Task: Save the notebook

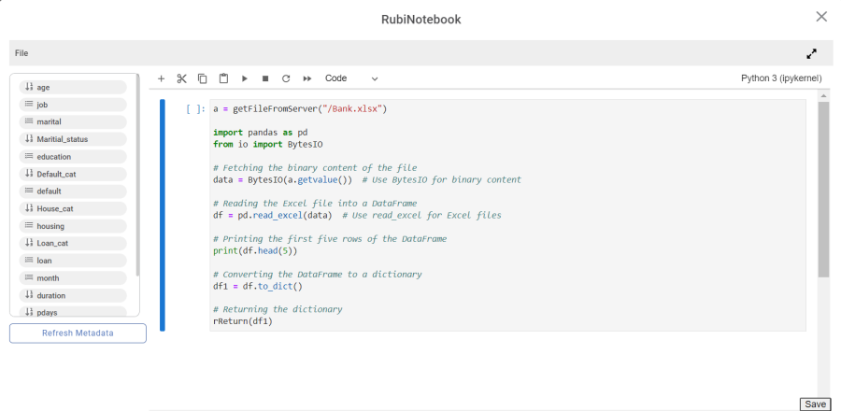Action: point(815,404)
